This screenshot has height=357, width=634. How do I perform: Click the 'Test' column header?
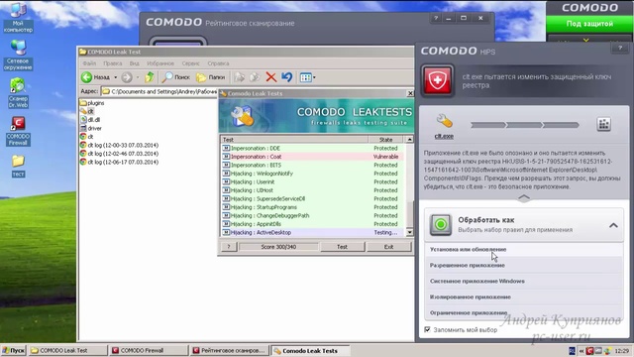(x=294, y=139)
